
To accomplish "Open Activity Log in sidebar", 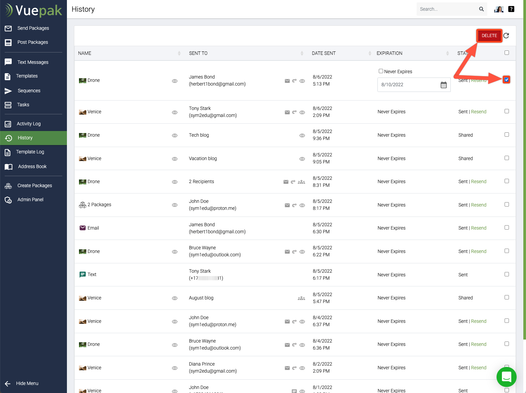I will coord(29,124).
